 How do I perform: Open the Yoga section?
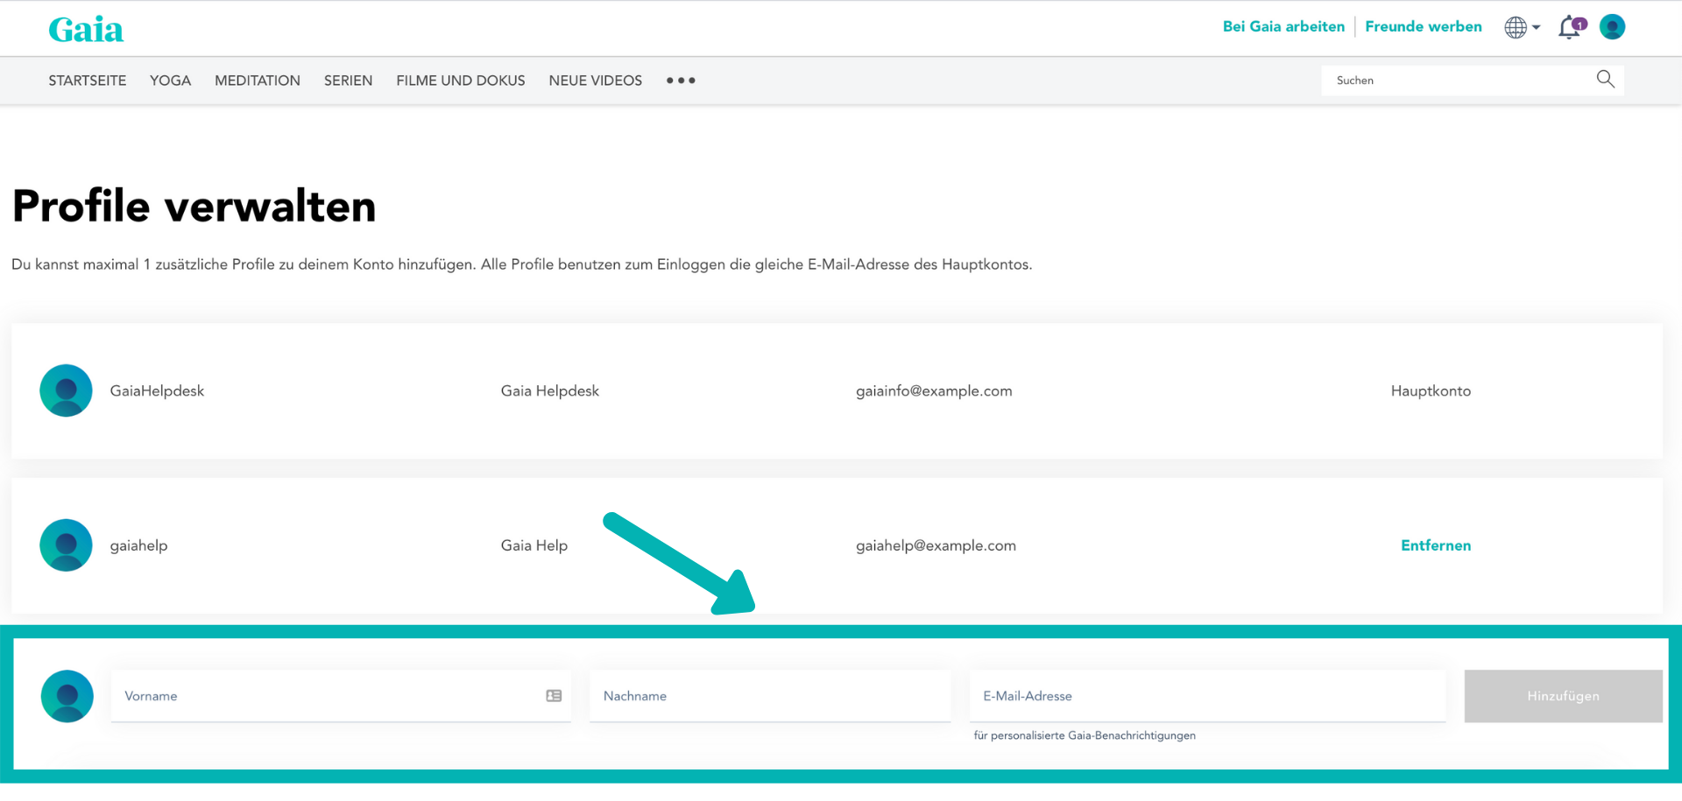(170, 81)
